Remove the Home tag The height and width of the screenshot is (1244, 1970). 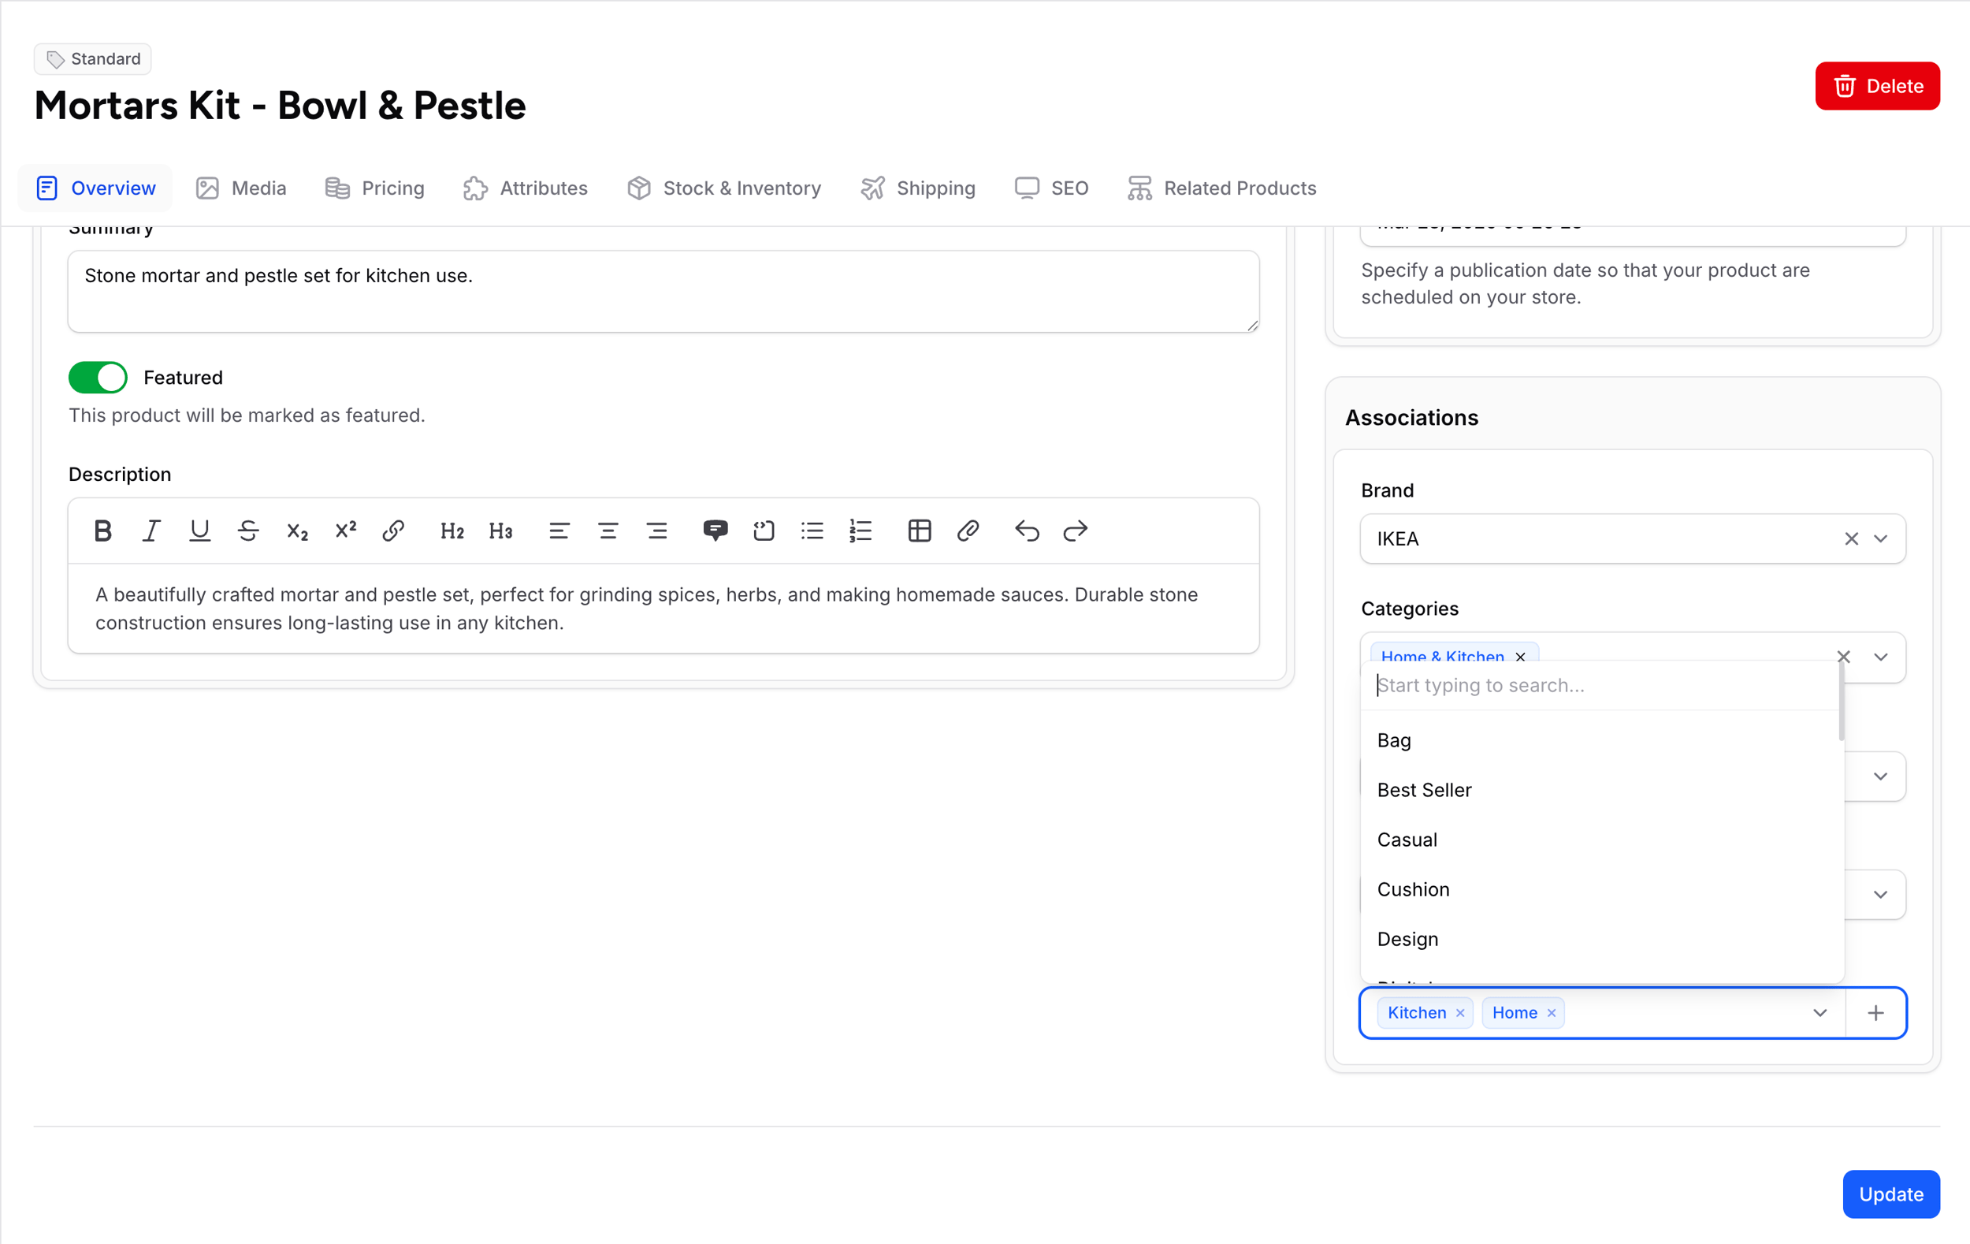1551,1013
